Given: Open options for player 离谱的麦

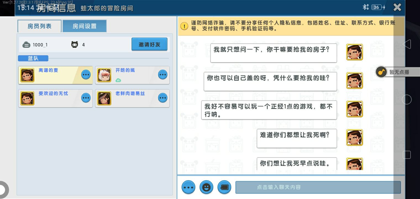Looking at the screenshot, I should [x=86, y=75].
